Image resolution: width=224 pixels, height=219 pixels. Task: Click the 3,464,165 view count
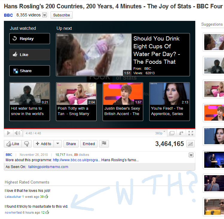(x=170, y=144)
